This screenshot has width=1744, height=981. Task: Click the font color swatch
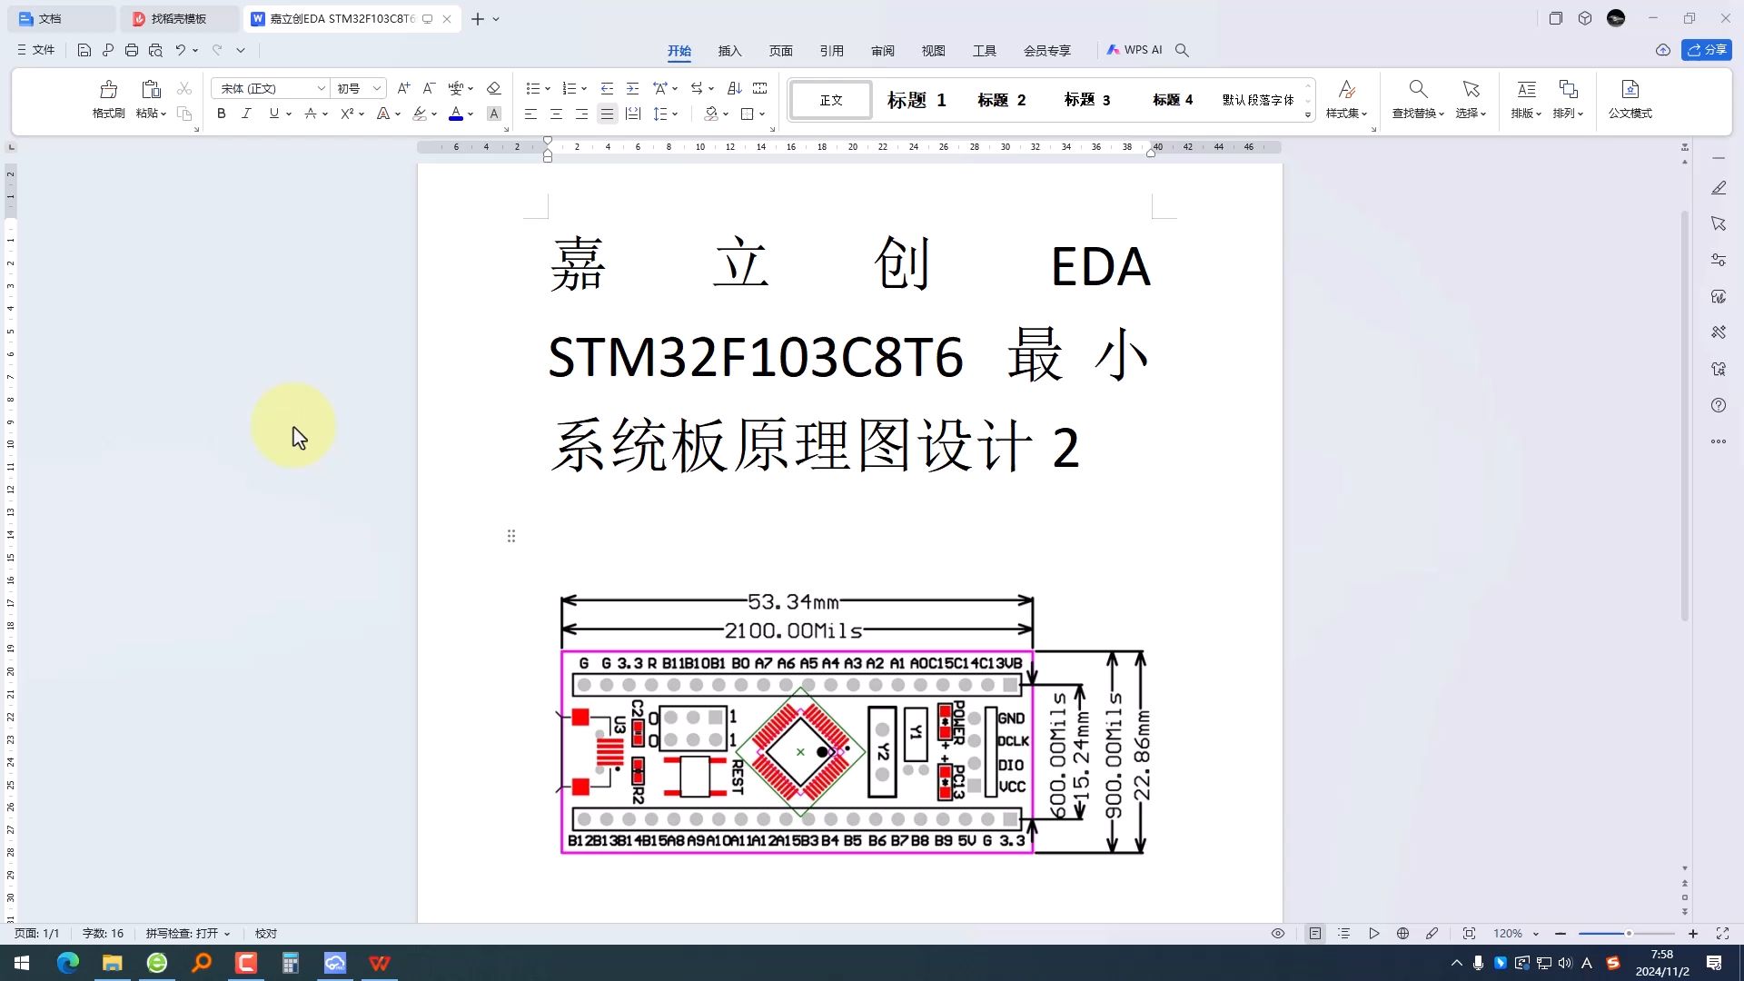pyautogui.click(x=456, y=114)
